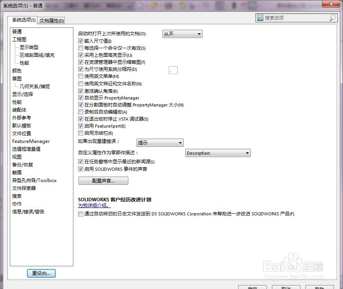Screen dimensions: 343x289
Task: Select 普通 in the options tree
Action: coord(17,32)
